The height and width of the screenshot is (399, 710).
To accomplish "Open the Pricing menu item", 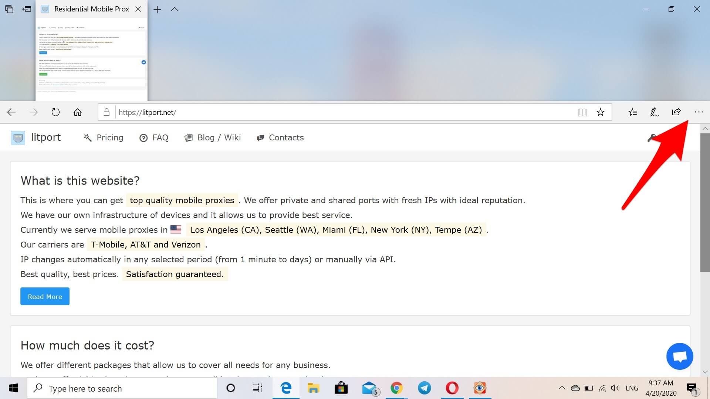I will click(x=104, y=137).
